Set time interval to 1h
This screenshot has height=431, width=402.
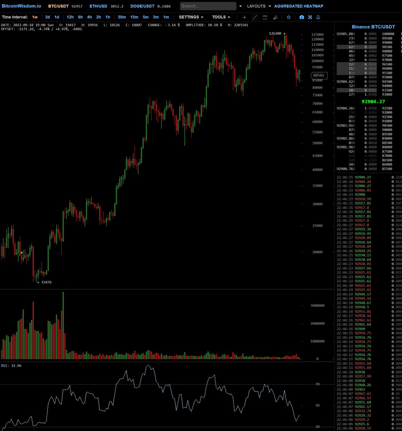(x=108, y=17)
